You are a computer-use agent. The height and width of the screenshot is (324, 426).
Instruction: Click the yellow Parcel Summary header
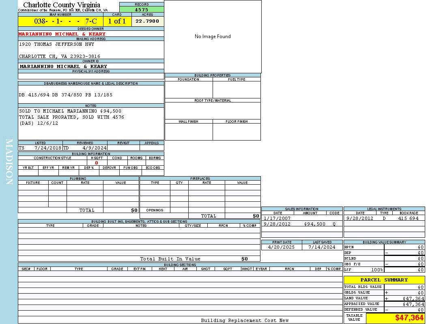pos(384,280)
